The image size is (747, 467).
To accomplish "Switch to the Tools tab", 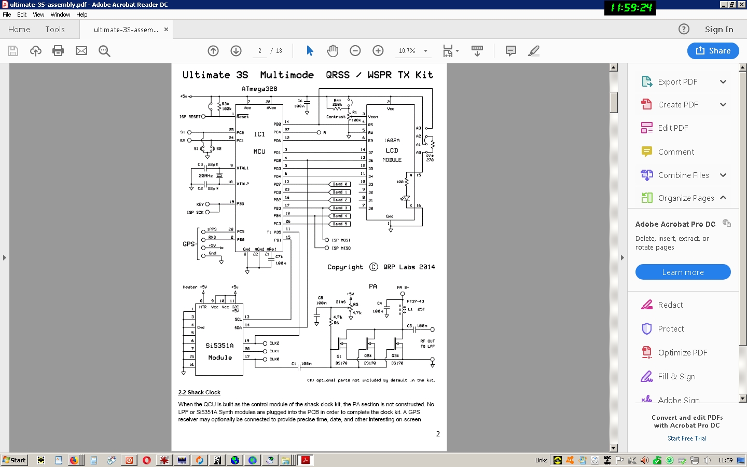I will coord(55,30).
